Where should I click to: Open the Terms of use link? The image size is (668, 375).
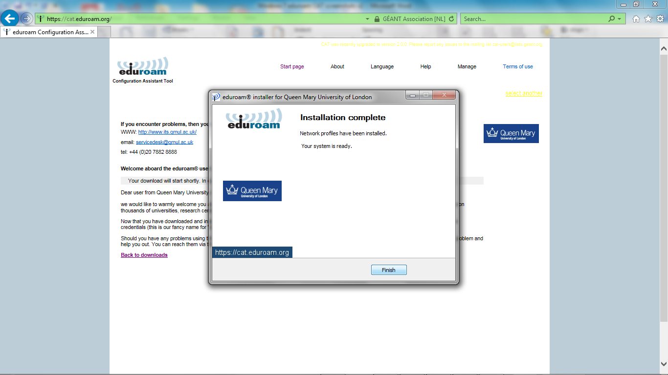click(518, 66)
